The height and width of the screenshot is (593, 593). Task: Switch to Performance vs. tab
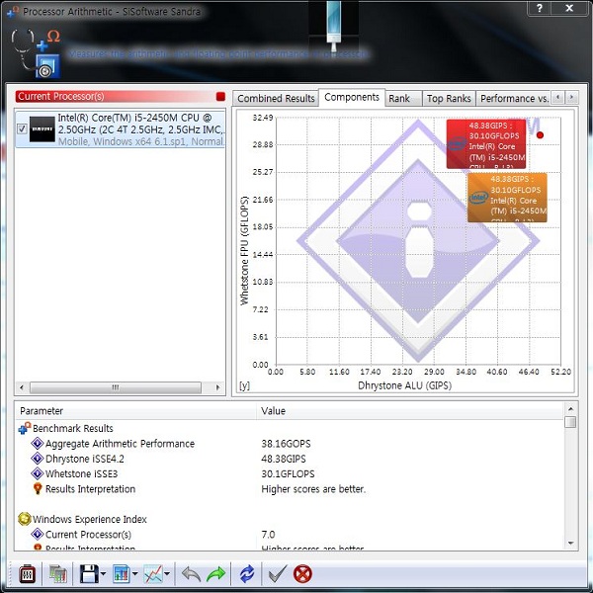pyautogui.click(x=514, y=98)
